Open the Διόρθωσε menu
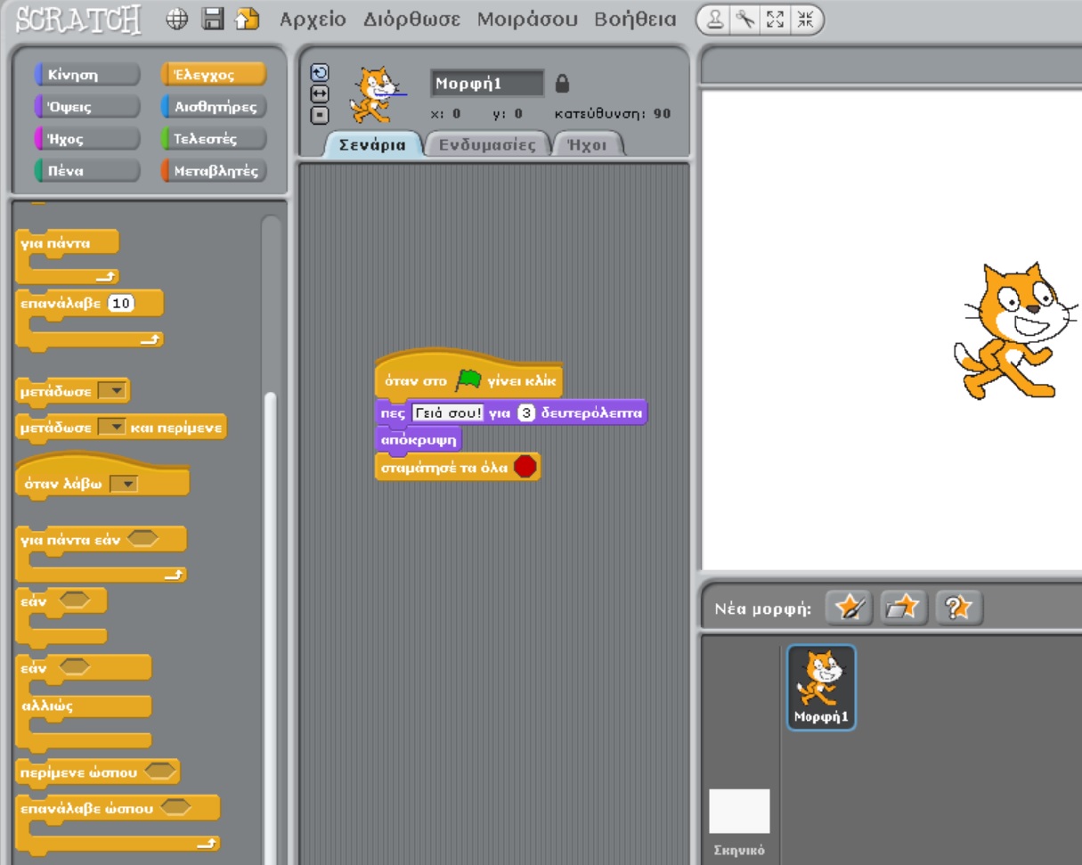The image size is (1082, 865). (x=413, y=20)
